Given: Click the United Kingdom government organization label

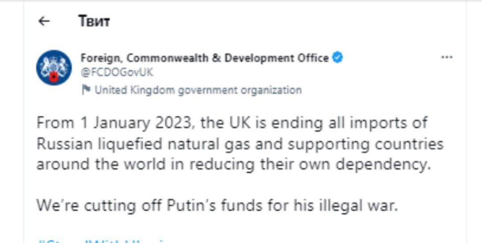Looking at the screenshot, I should click(198, 90).
